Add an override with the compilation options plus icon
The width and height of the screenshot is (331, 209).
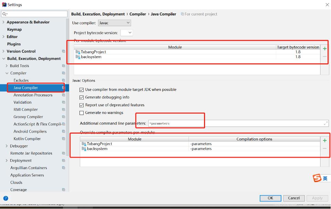click(x=325, y=140)
